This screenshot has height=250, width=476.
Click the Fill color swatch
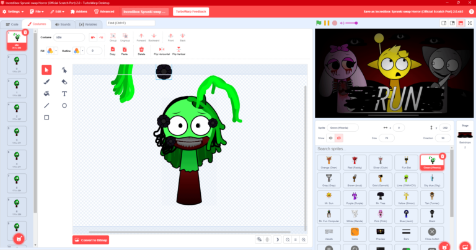coord(50,51)
